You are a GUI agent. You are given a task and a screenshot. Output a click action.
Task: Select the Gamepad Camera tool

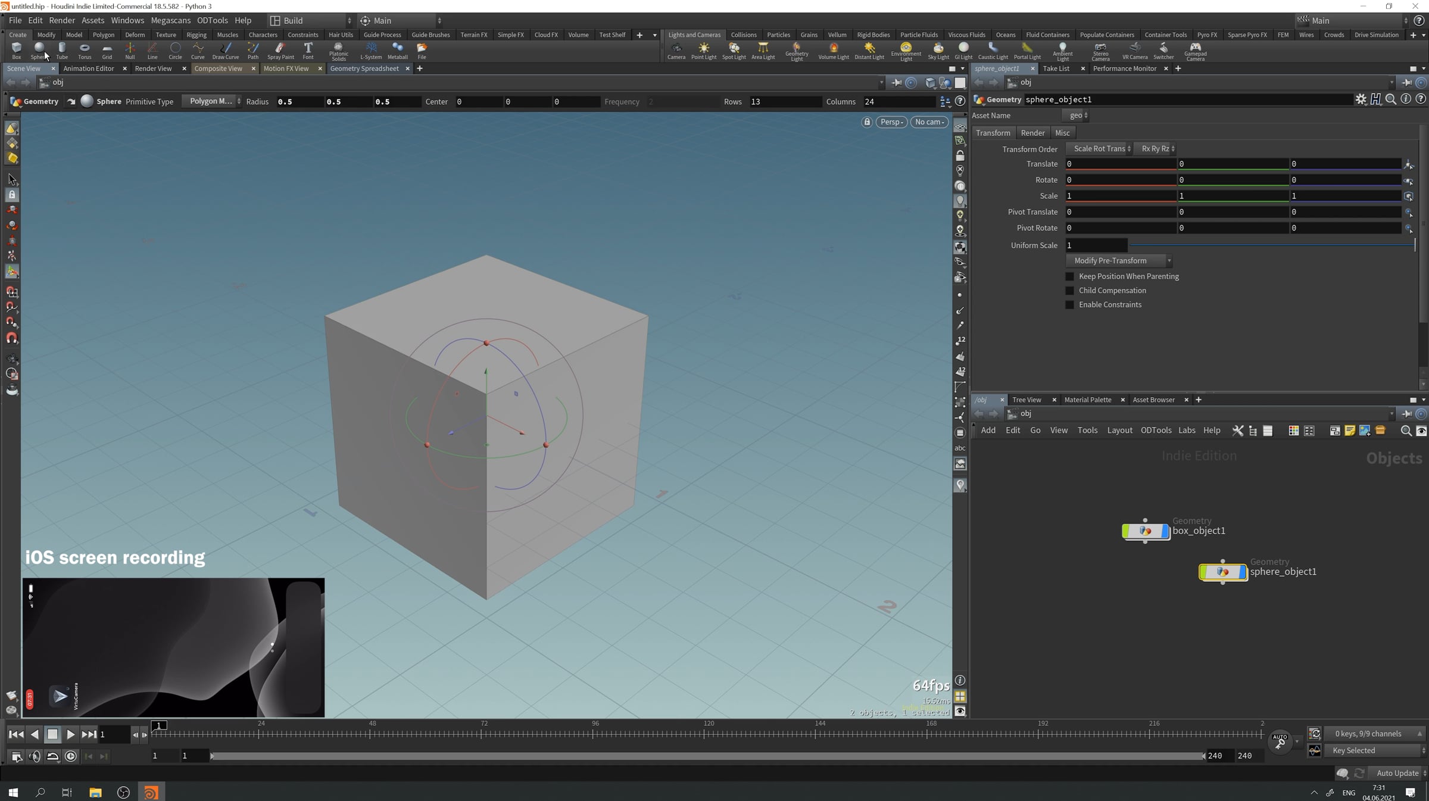(1195, 52)
